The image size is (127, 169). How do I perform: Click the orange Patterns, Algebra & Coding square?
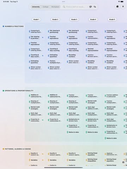pyautogui.click(x=4, y=149)
